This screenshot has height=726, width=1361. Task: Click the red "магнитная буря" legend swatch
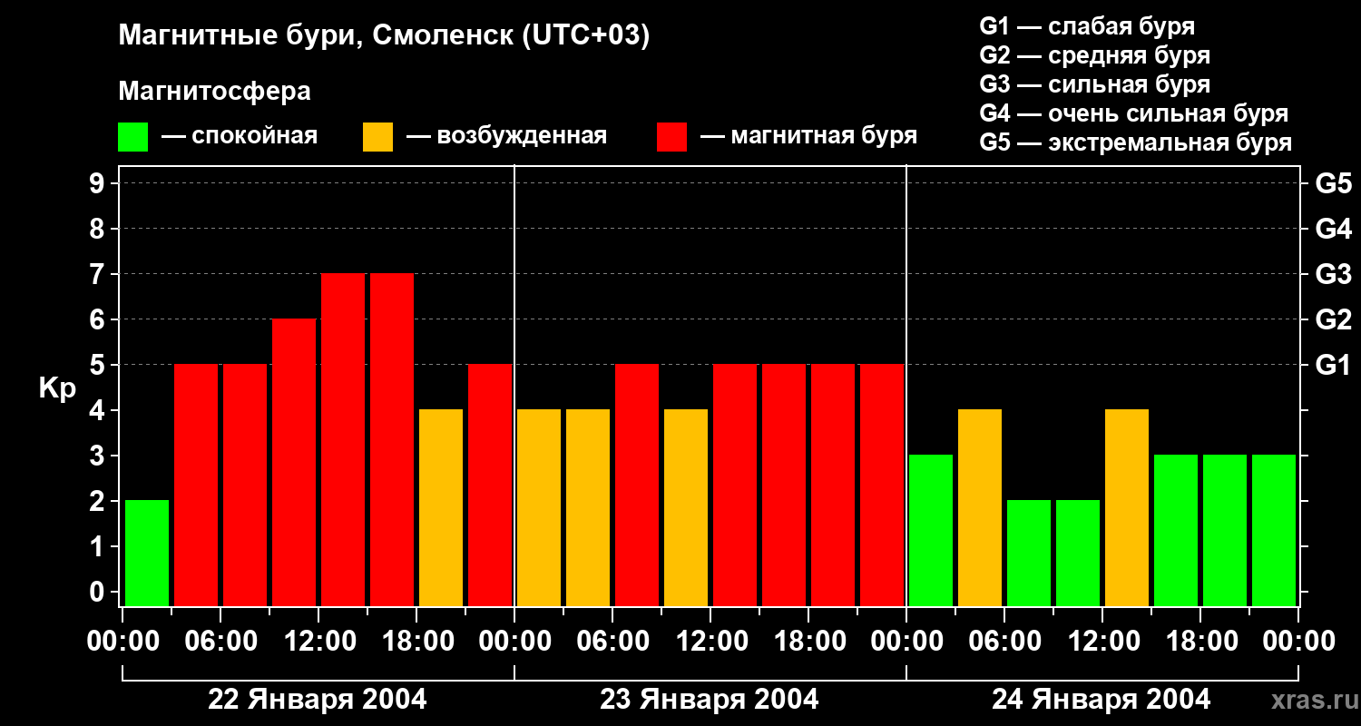point(671,137)
